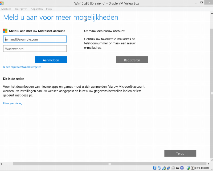Click the Aanmelden button
The width and height of the screenshot is (213, 171).
pos(51,60)
